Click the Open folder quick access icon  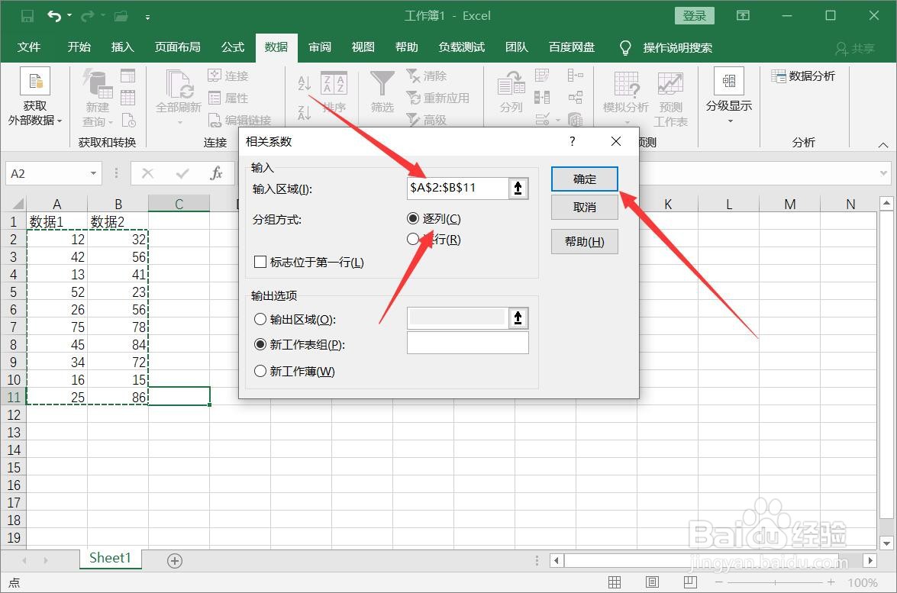[121, 16]
